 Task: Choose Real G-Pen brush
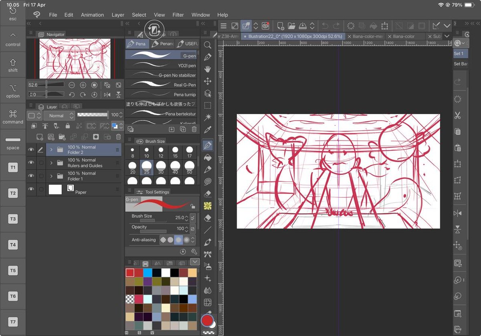(x=161, y=85)
